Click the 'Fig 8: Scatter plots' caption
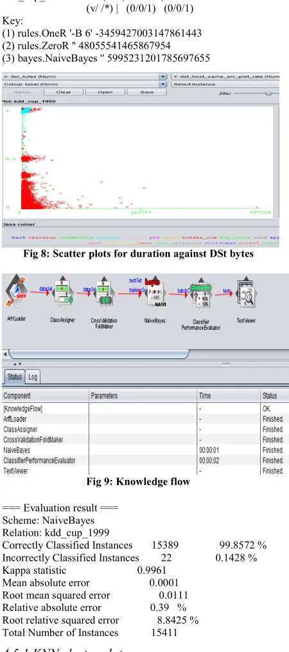289x652 pixels. [138, 253]
